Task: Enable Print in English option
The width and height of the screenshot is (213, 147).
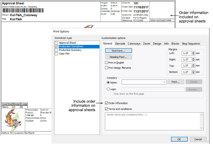Action: [107, 63]
